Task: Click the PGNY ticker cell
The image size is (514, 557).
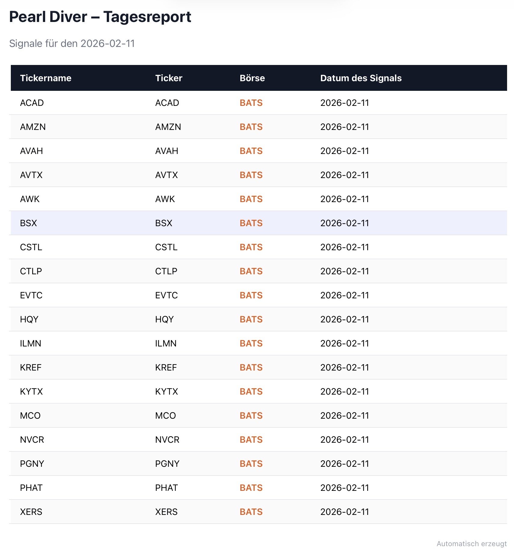Action: 167,464
